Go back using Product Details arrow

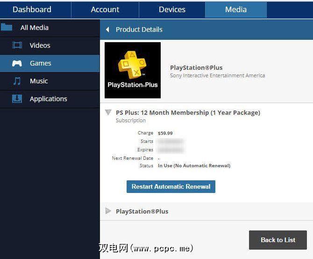click(107, 30)
